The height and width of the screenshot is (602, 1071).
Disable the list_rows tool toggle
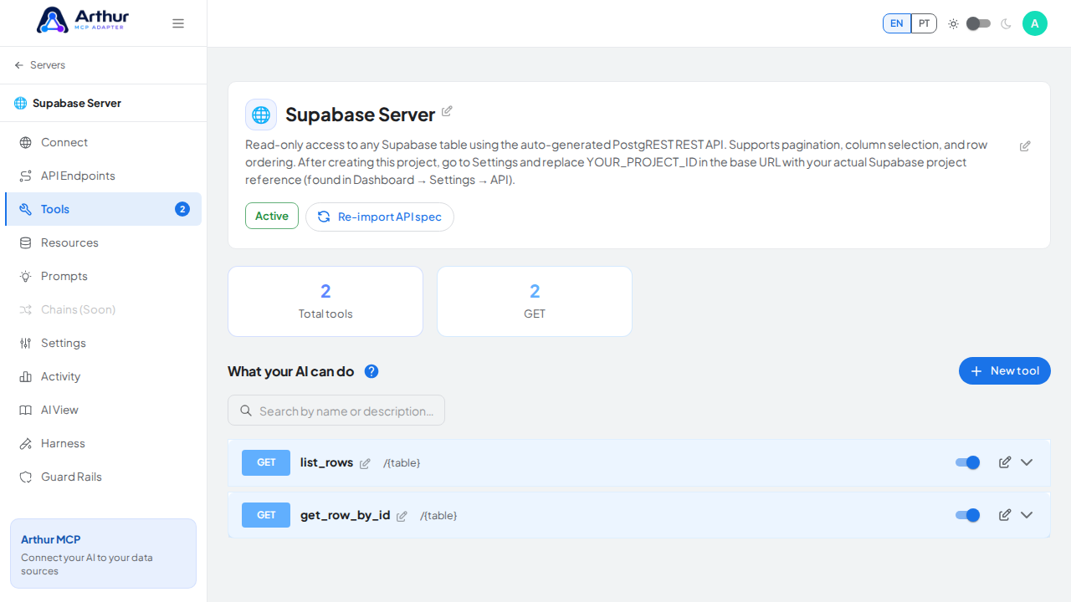click(968, 462)
